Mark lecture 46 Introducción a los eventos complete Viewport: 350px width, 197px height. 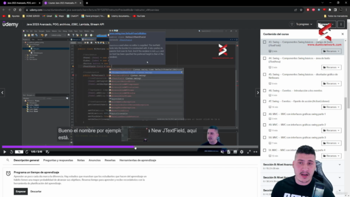(265, 91)
